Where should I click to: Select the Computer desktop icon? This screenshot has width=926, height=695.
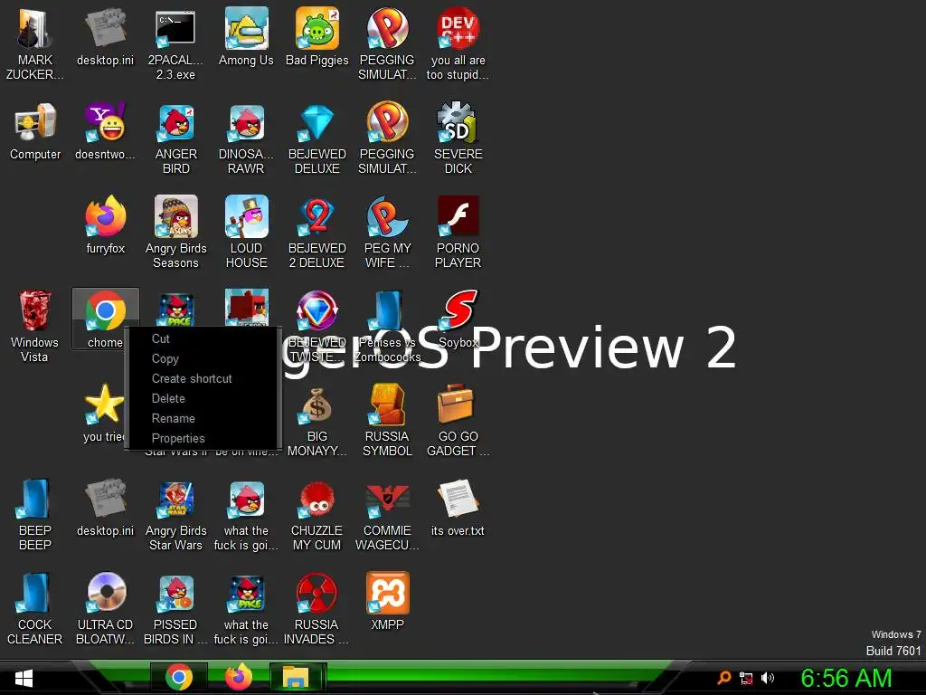point(35,131)
